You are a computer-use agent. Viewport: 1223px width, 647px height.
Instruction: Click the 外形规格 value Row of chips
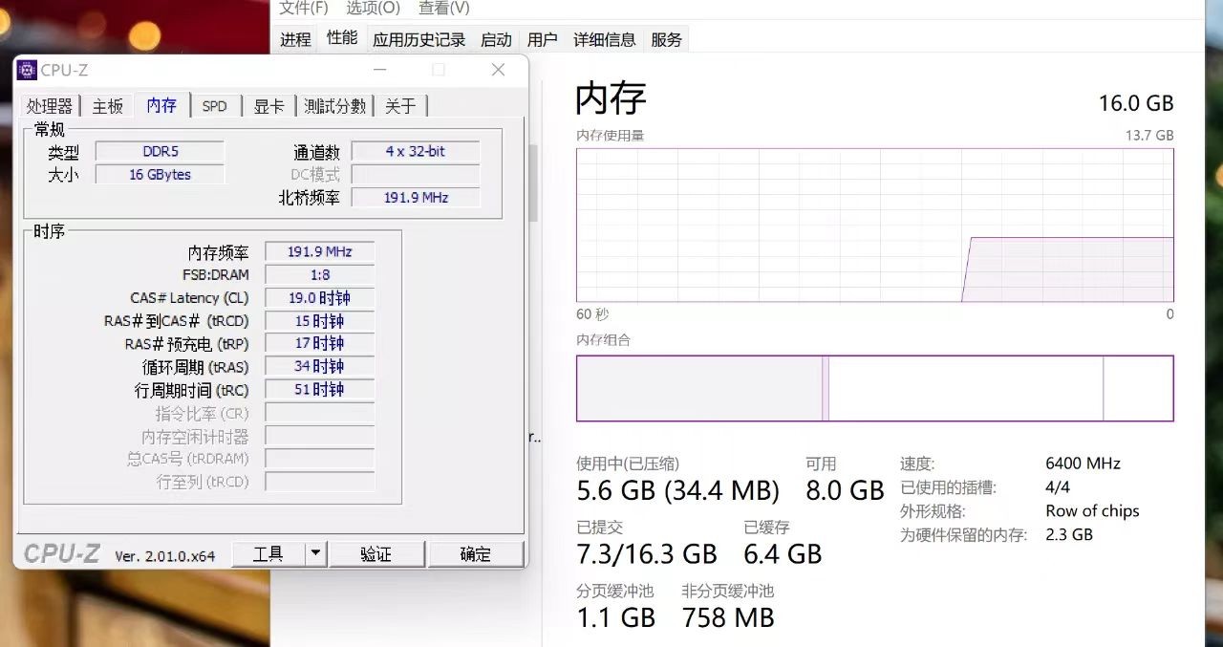(1092, 511)
